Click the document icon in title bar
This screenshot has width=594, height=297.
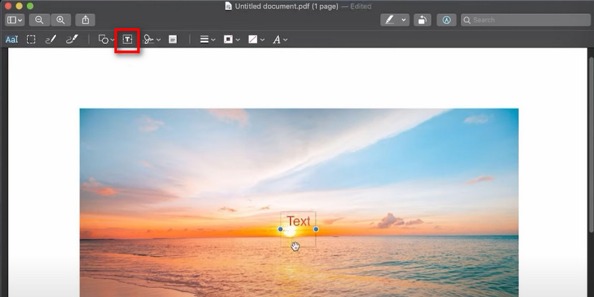pyautogui.click(x=229, y=6)
